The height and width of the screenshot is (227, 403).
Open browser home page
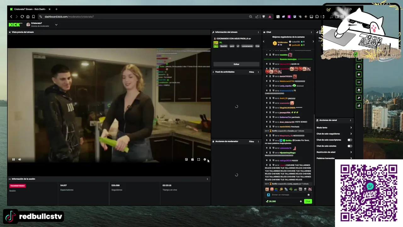[x=28, y=17]
